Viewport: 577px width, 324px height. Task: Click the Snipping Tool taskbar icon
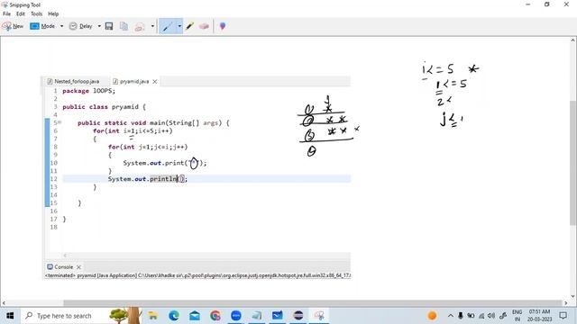(x=319, y=316)
